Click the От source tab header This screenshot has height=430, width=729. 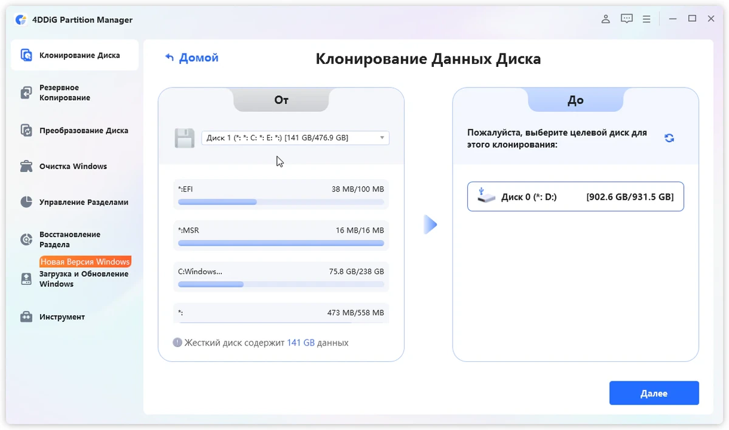click(x=281, y=100)
